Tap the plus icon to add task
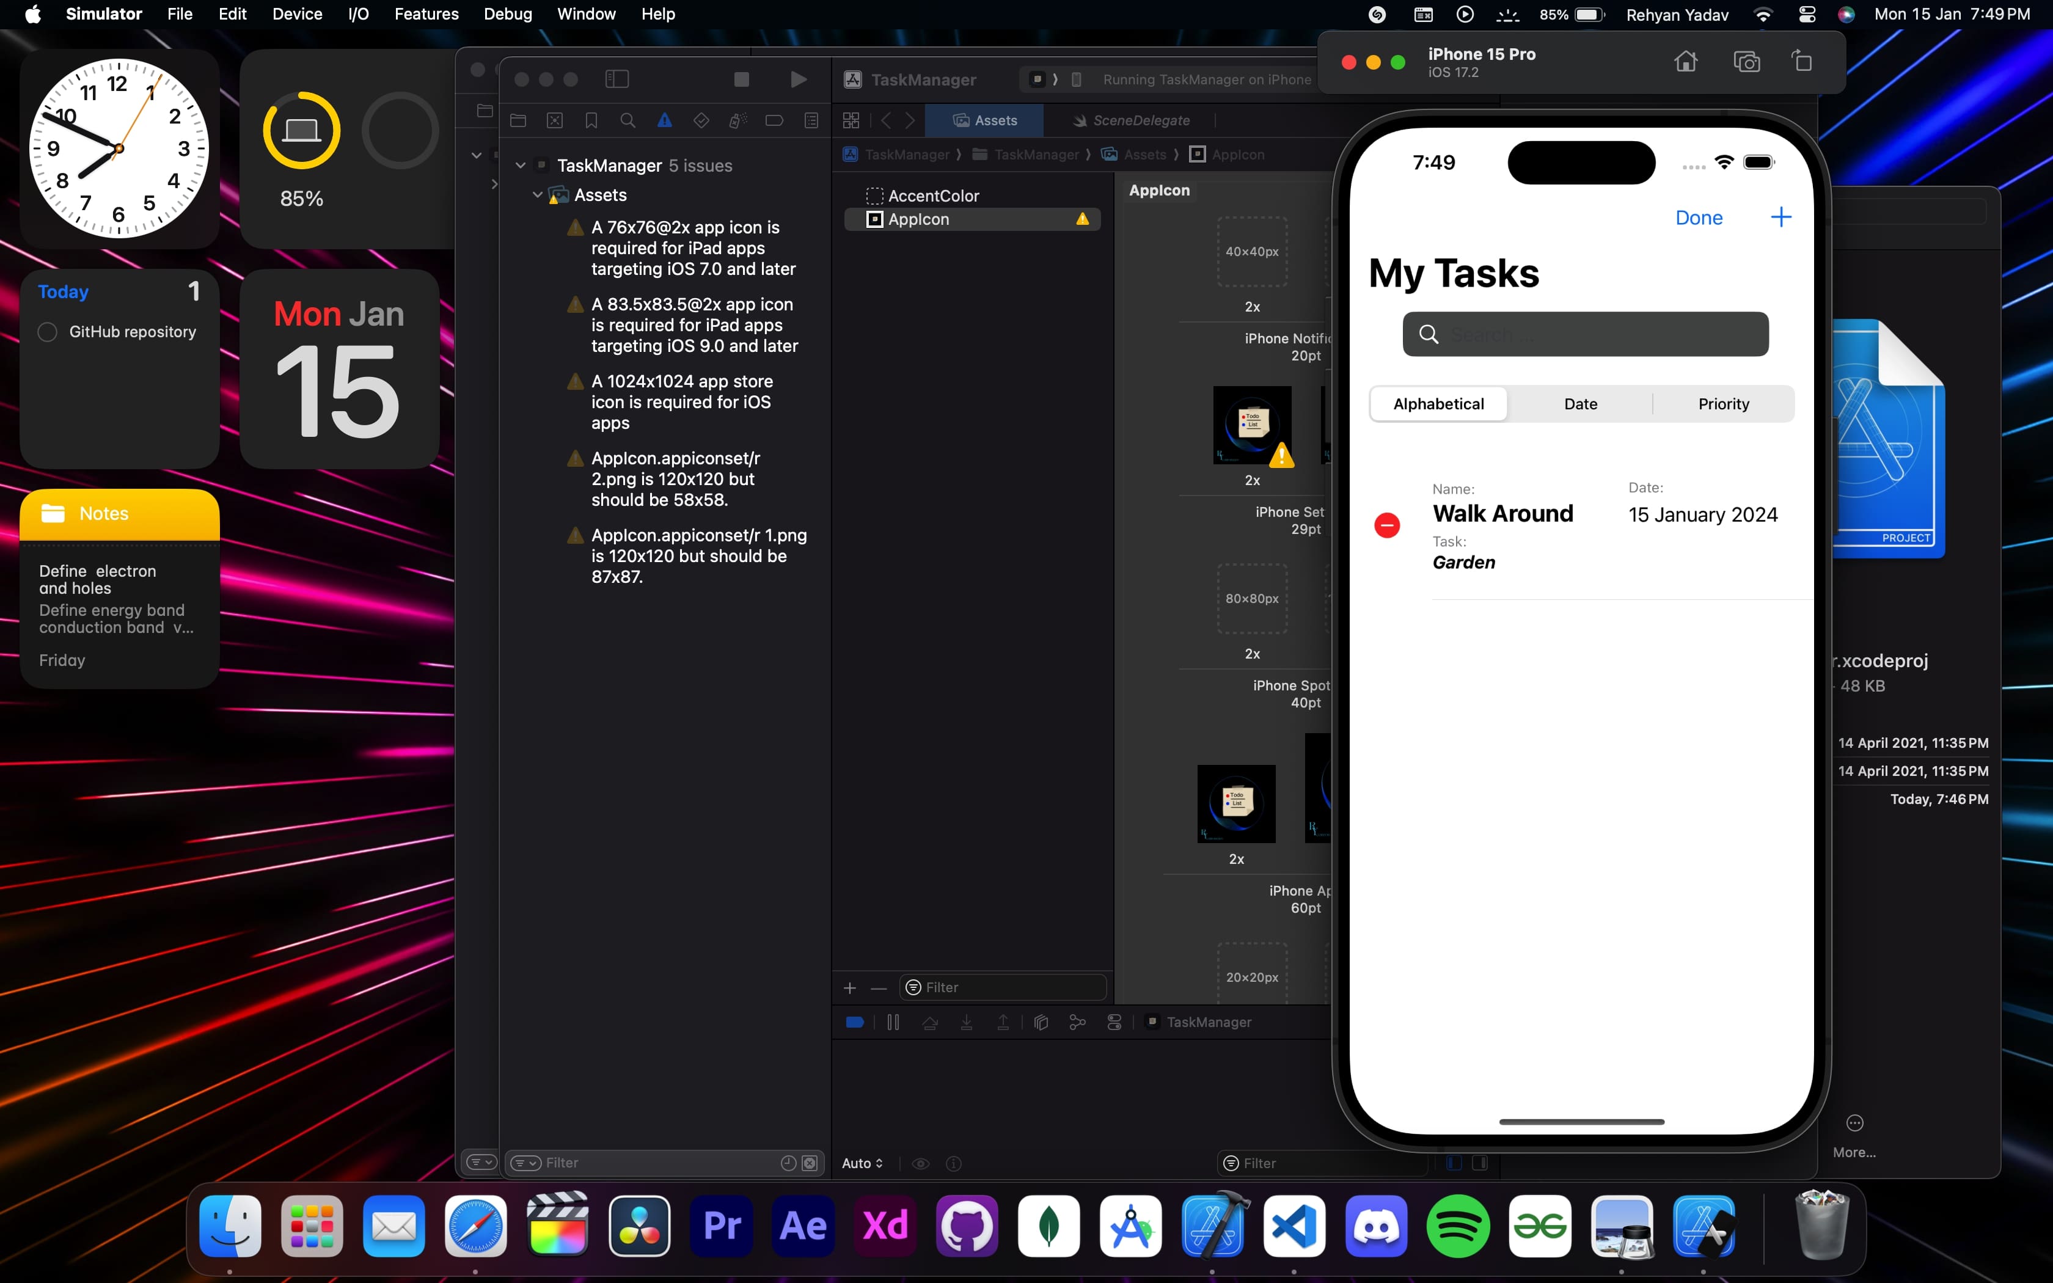This screenshot has height=1283, width=2053. click(x=1780, y=217)
